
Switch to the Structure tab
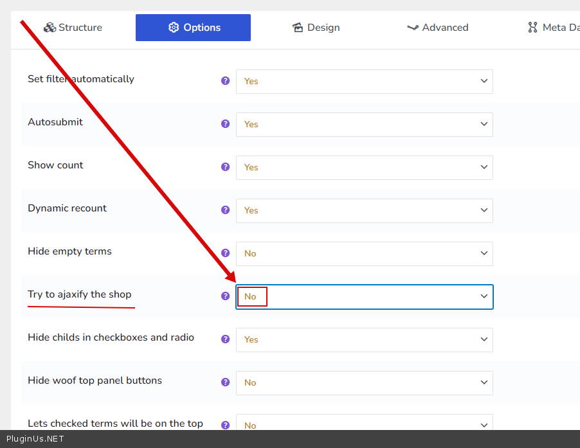(73, 28)
